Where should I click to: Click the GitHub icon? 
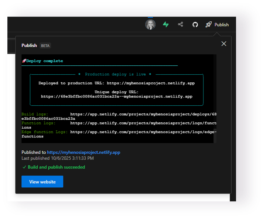pyautogui.click(x=195, y=24)
